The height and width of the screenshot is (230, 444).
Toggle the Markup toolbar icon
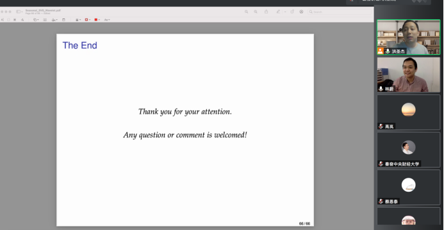[301, 11]
